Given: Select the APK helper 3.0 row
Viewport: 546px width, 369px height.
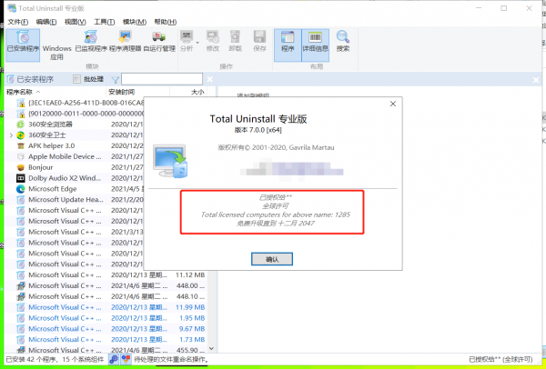Looking at the screenshot, I should point(75,145).
